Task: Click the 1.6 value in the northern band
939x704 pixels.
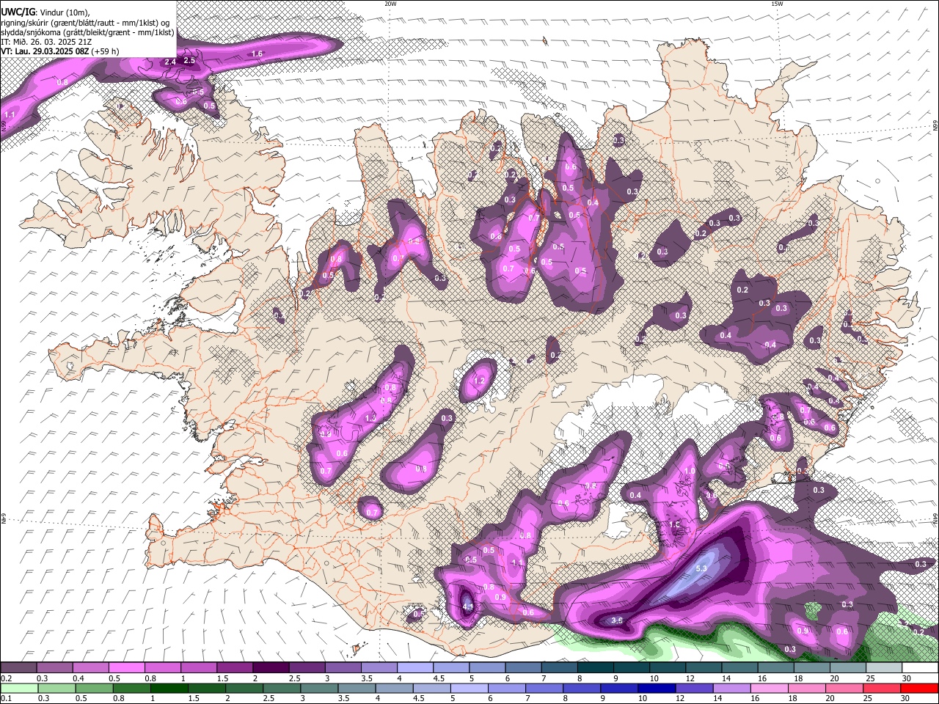Action: pyautogui.click(x=257, y=54)
